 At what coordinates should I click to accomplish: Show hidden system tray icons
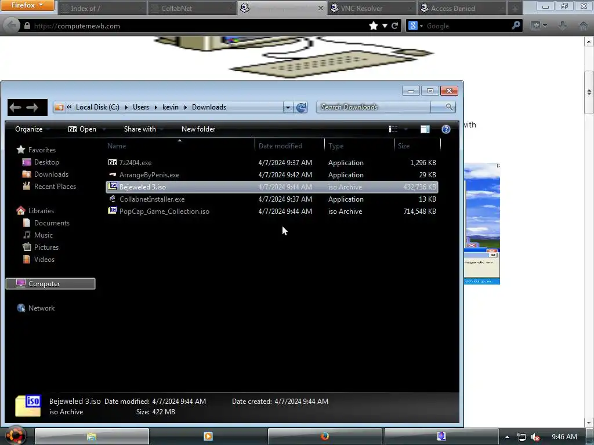[x=507, y=437]
